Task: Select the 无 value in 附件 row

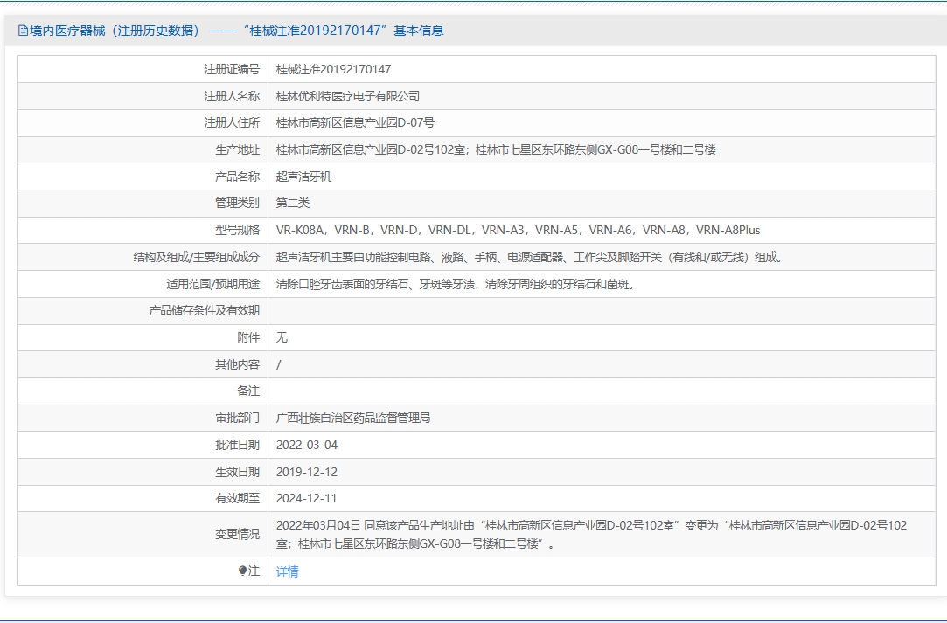Action: 282,337
